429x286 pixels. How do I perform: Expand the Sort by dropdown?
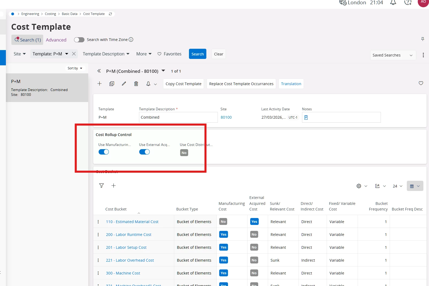(x=75, y=68)
